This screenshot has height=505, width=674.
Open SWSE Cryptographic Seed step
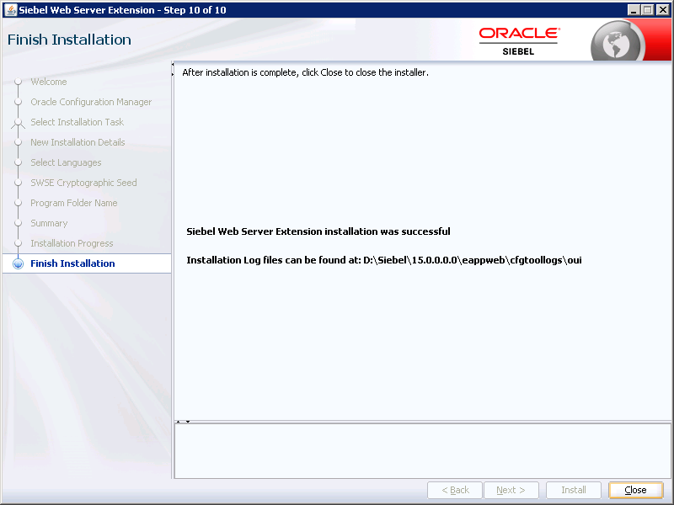83,183
